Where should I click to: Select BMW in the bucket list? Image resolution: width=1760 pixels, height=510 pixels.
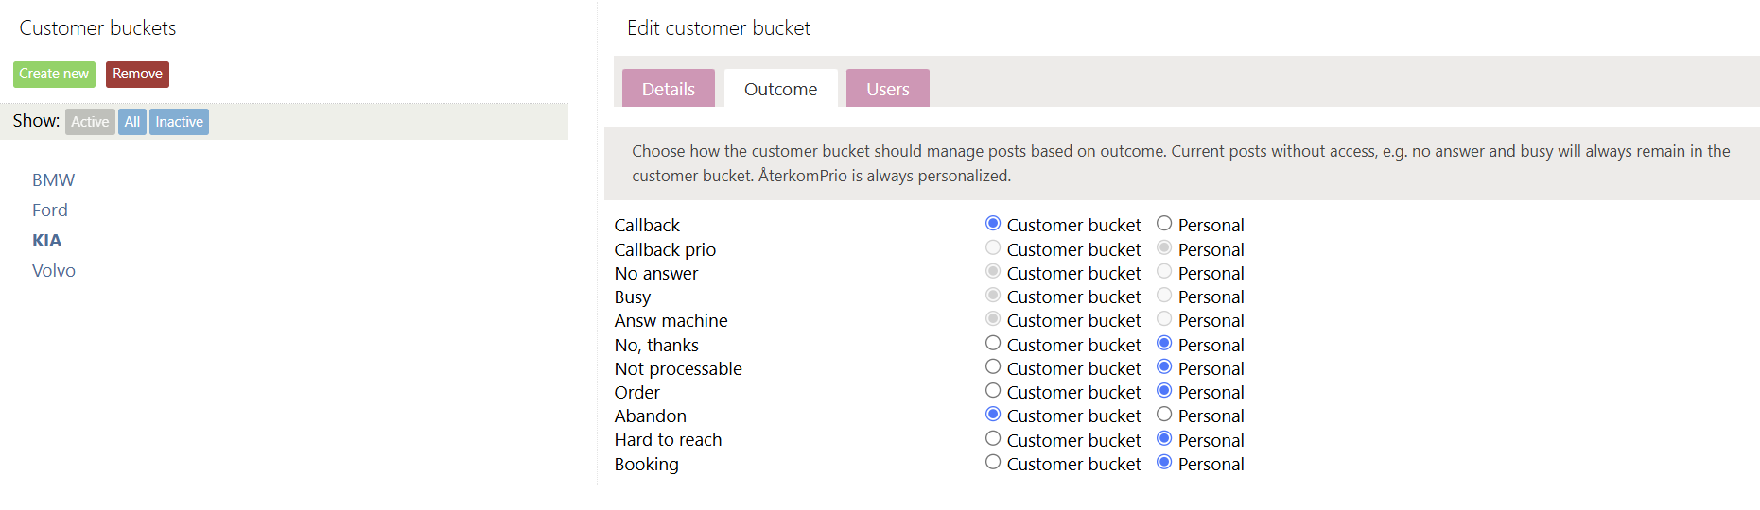[x=53, y=179]
